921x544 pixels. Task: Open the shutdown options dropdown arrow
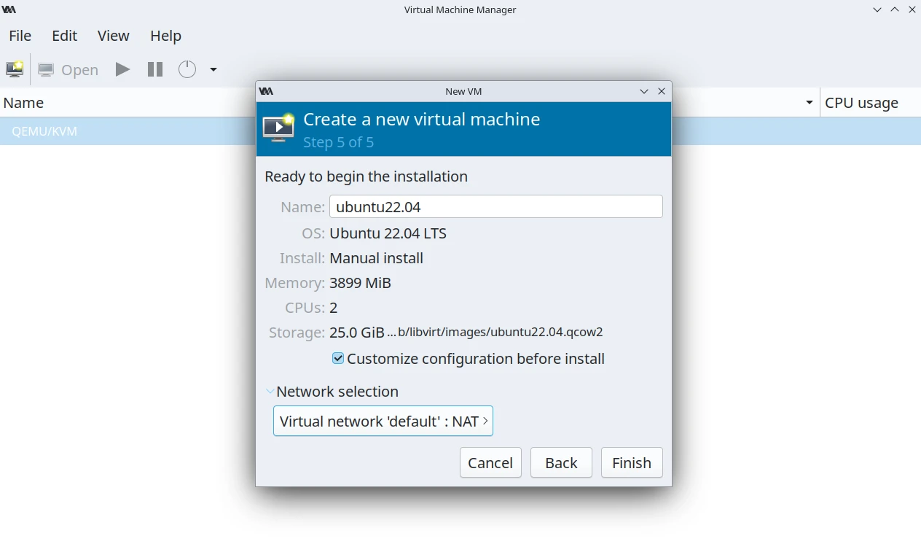click(x=213, y=69)
